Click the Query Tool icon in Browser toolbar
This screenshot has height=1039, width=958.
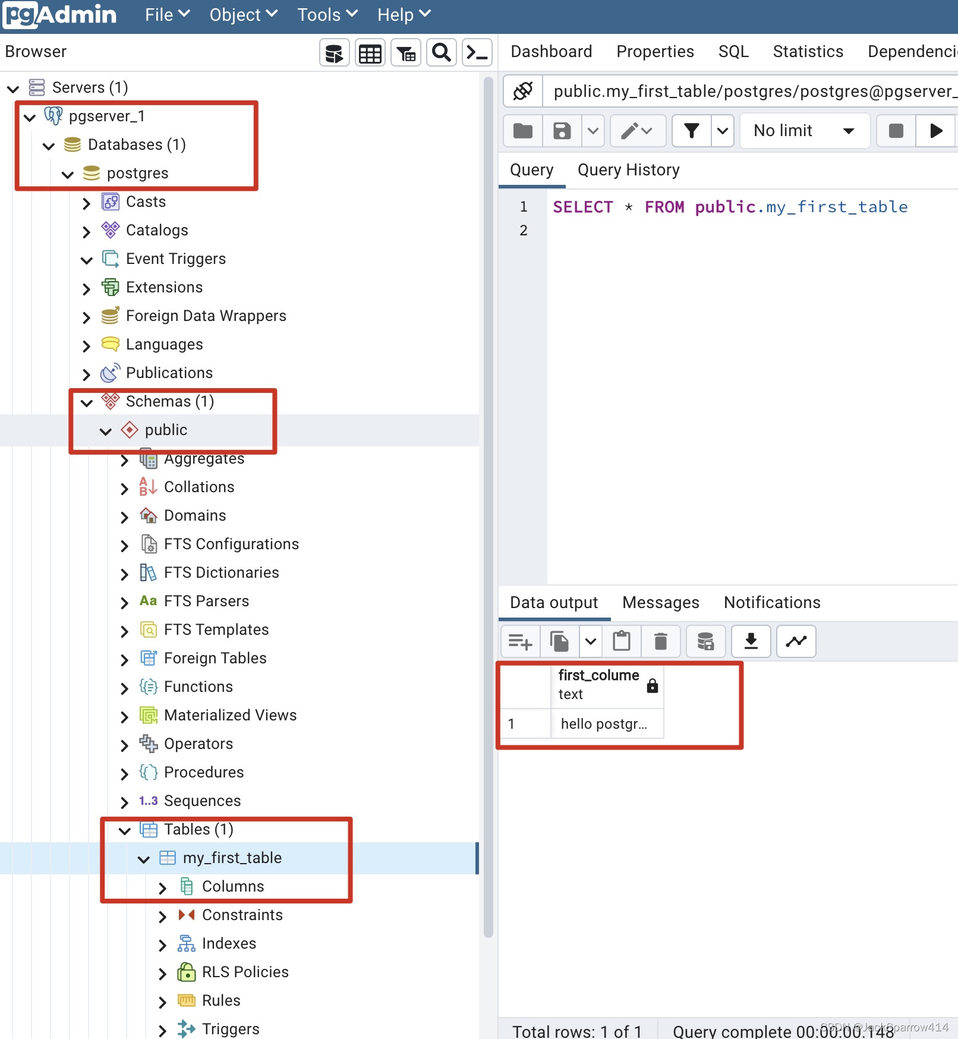335,53
